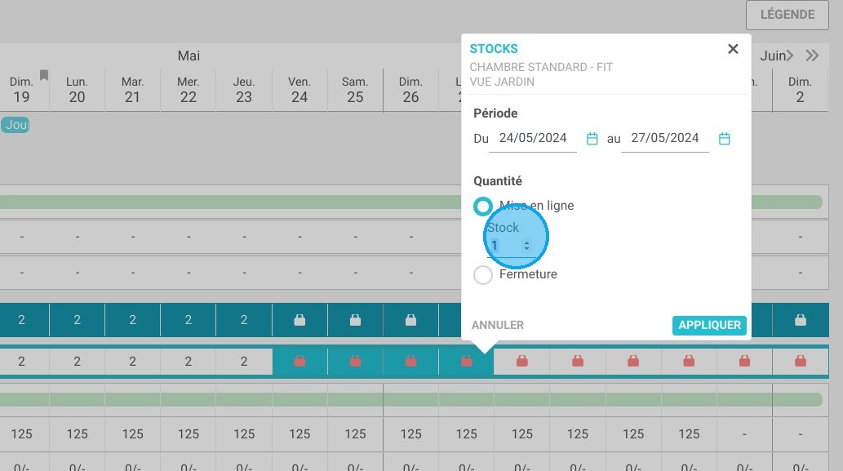Image resolution: width=843 pixels, height=471 pixels.
Task: Select the Mar. 21 date header
Action: (132, 90)
